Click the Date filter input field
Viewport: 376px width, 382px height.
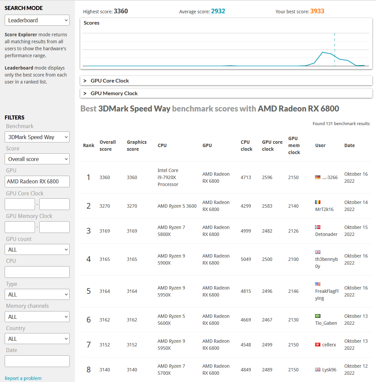[x=37, y=361]
